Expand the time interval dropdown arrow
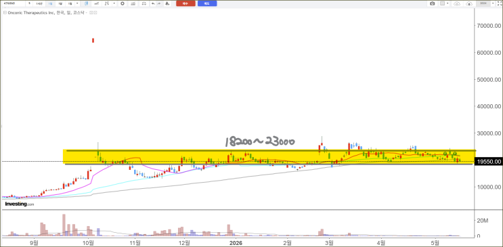503x247 pixels. click(x=77, y=3)
